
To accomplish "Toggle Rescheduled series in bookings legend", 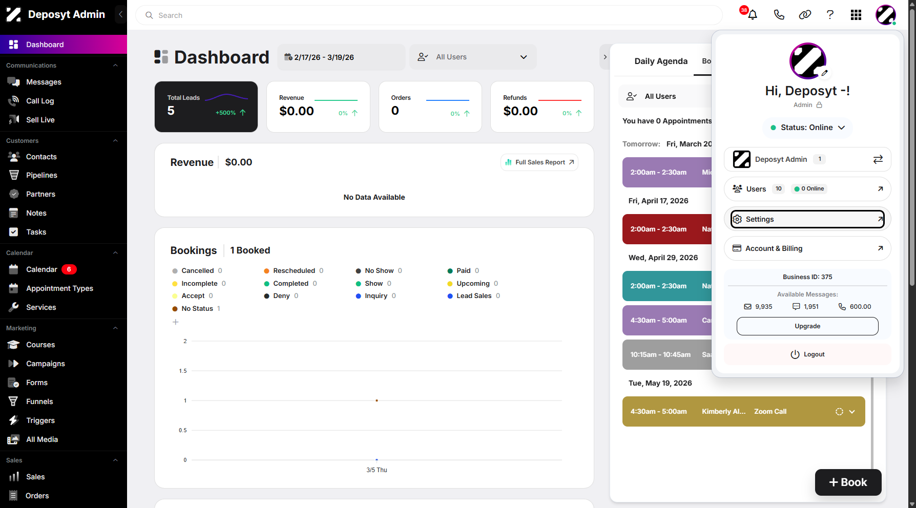I will tap(294, 270).
